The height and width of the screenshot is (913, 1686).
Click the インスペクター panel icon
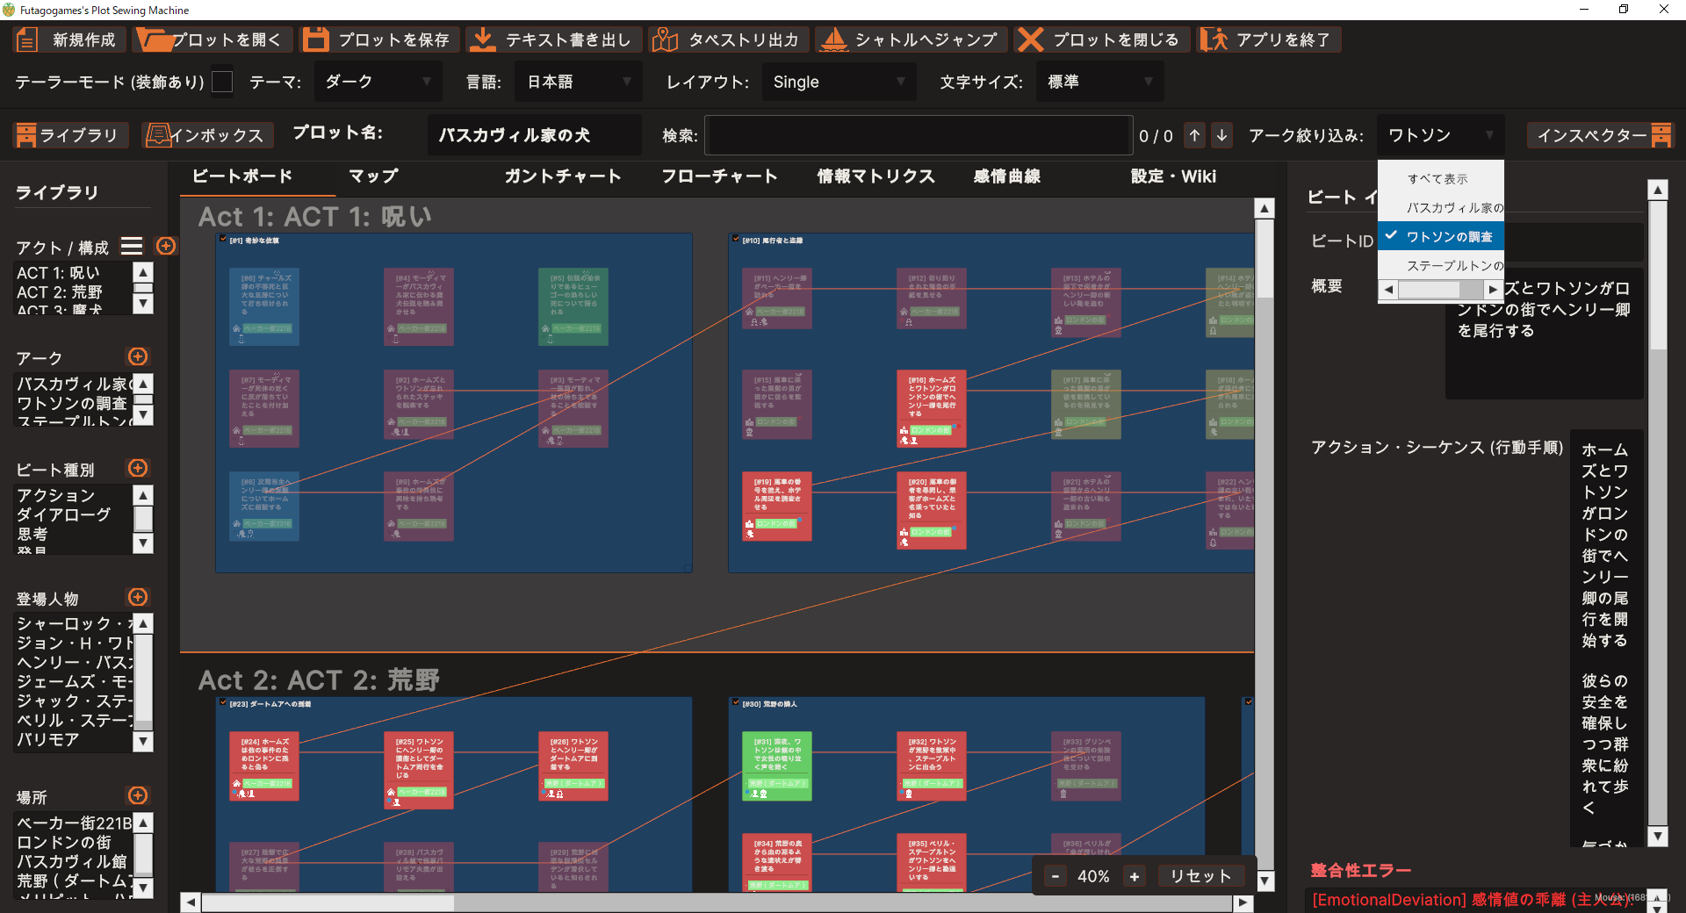pyautogui.click(x=1661, y=135)
